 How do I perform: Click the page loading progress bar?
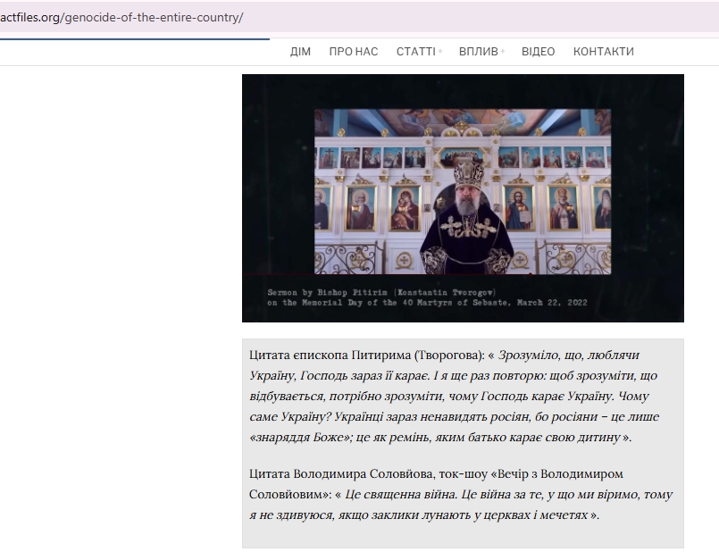[x=134, y=39]
